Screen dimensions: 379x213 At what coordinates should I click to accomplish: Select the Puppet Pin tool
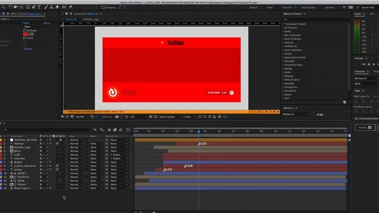[70, 7]
